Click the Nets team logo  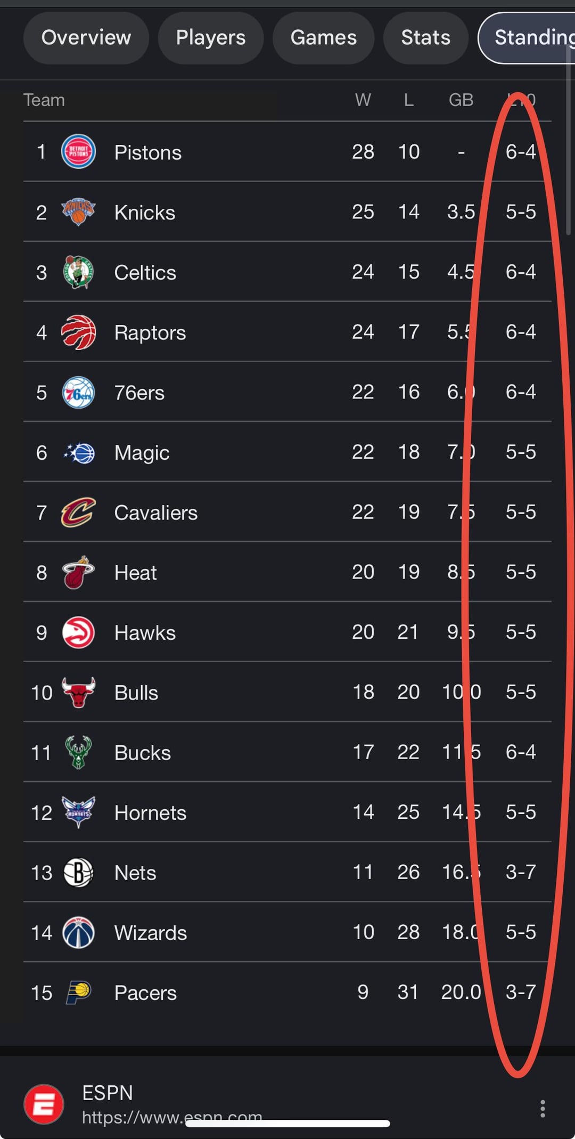coord(78,873)
